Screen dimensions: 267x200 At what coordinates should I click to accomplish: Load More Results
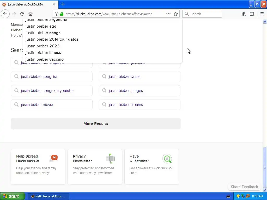pyautogui.click(x=96, y=124)
